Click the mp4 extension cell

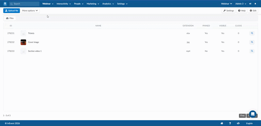pos(188,51)
